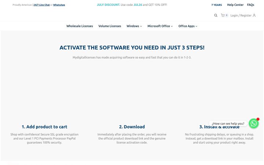Click the '1. Add product to cart' heading
This screenshot has width=264, height=165.
[44, 127]
